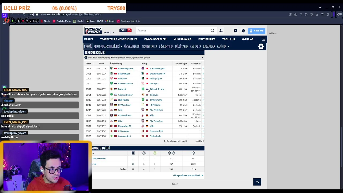
Task: Open the Oyunlar menu
Action: [248, 39]
